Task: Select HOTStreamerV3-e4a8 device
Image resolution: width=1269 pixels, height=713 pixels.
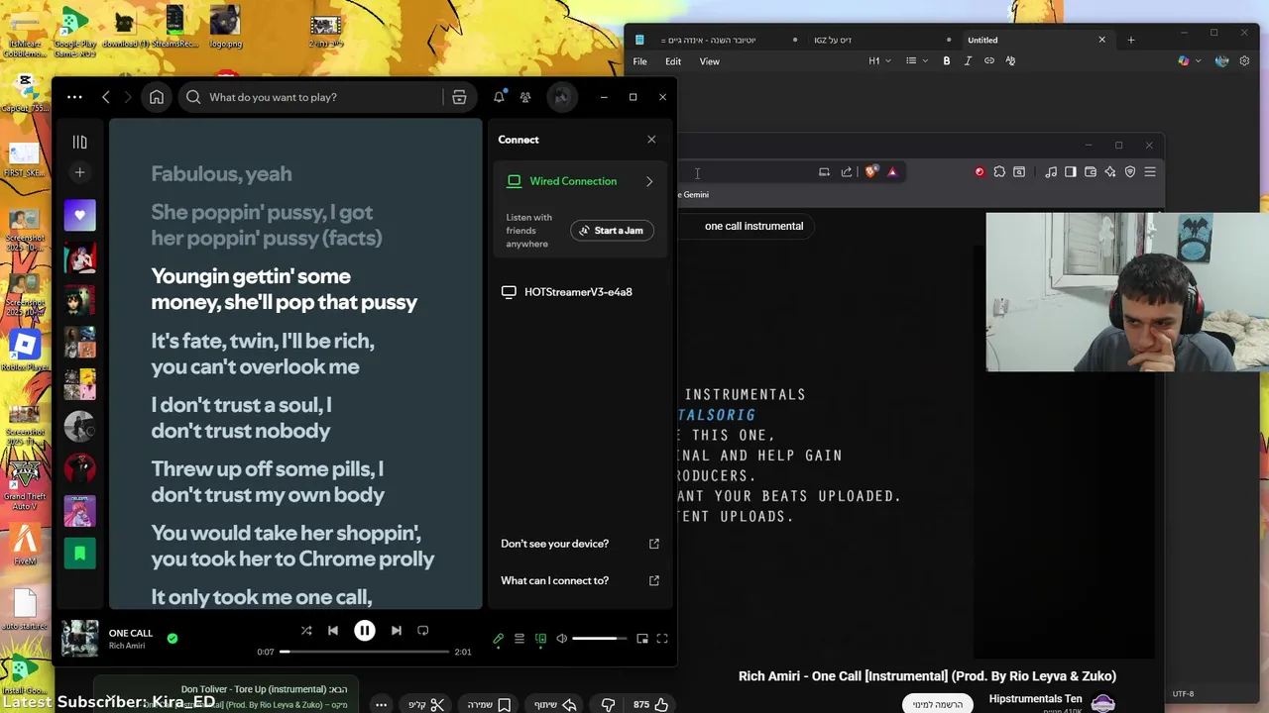Action: 580,292
